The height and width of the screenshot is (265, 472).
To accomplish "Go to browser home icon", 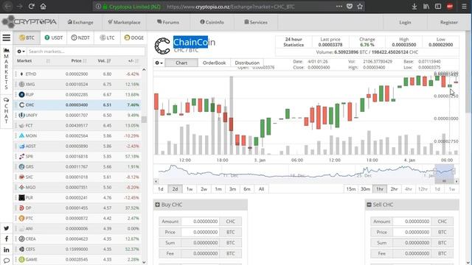I will point(43,7).
